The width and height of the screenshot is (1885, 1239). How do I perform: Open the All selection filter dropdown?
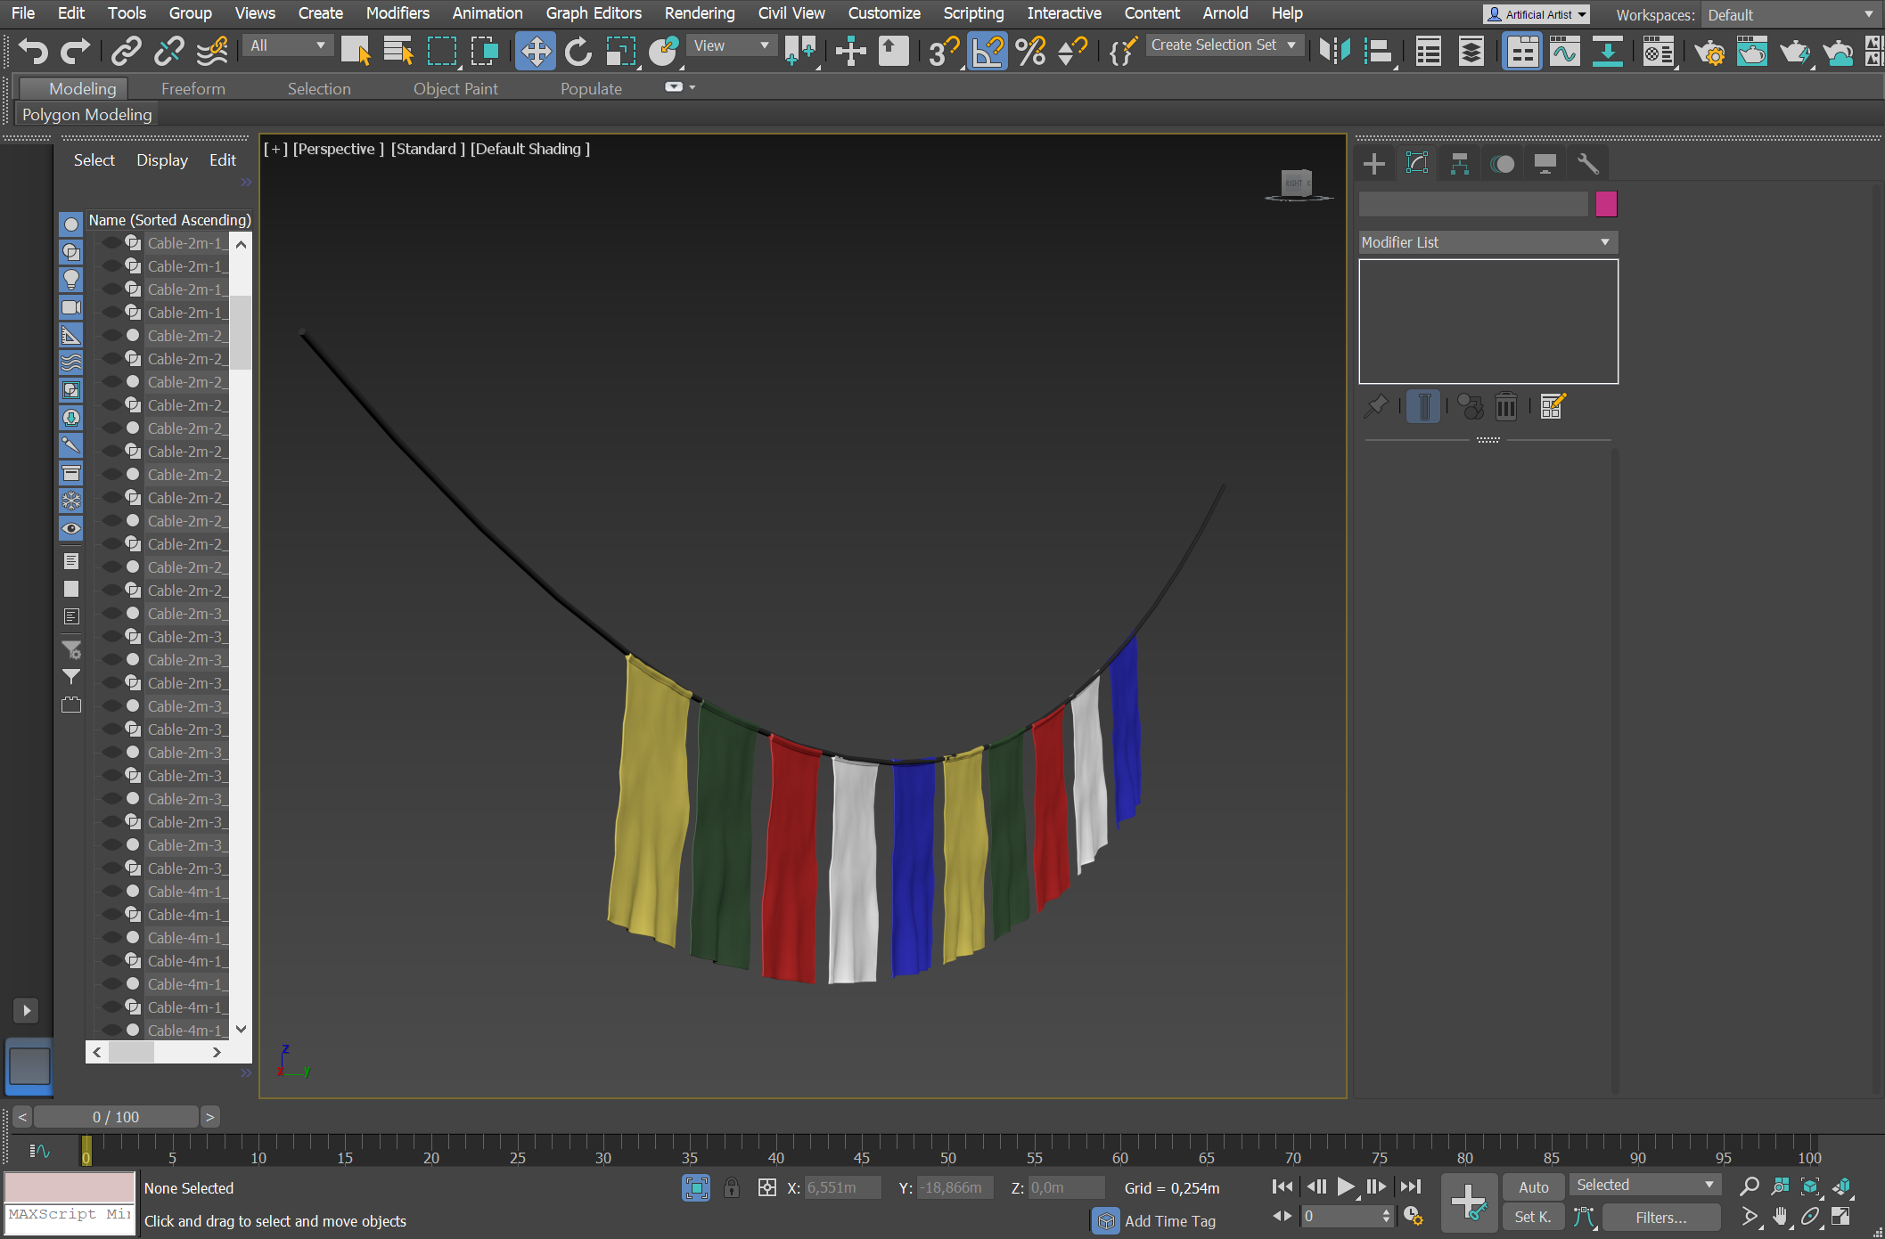tap(288, 45)
